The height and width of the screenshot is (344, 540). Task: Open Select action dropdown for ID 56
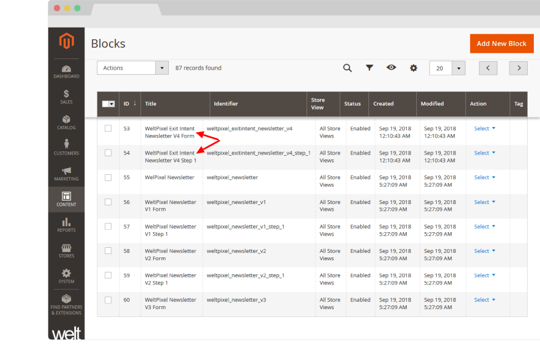484,202
